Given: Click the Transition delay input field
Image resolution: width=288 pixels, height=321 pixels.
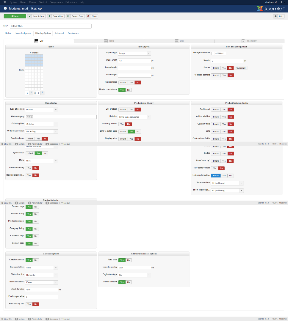Looking at the screenshot, I should coord(134,268).
